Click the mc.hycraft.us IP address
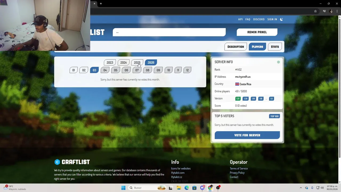This screenshot has height=192, width=341. tap(243, 77)
